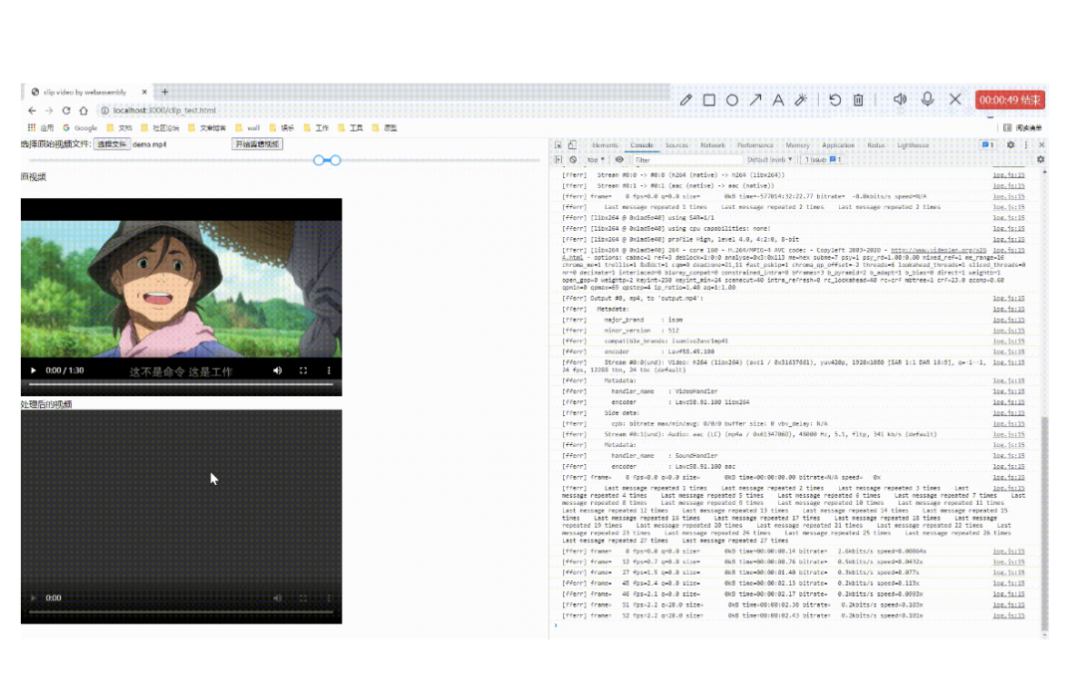
Task: Toggle recorder speaker audio
Action: click(901, 100)
